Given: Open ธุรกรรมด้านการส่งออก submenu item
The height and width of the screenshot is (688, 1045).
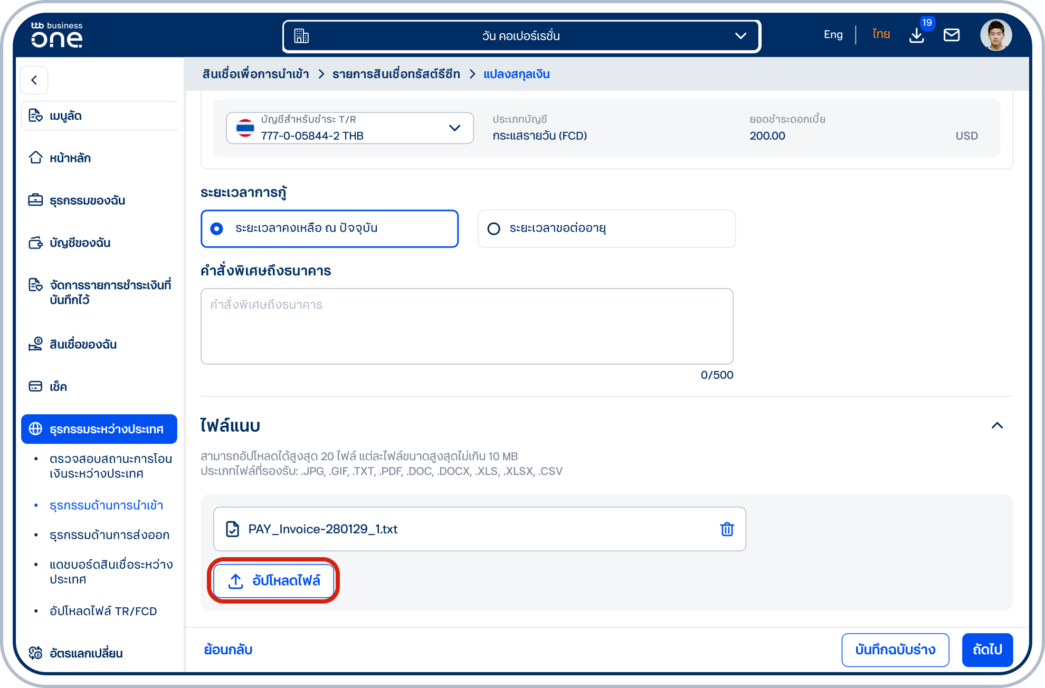Looking at the screenshot, I should pos(109,535).
